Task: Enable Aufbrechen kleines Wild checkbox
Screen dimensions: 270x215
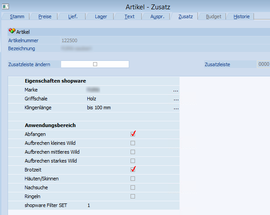Action: coord(133,143)
